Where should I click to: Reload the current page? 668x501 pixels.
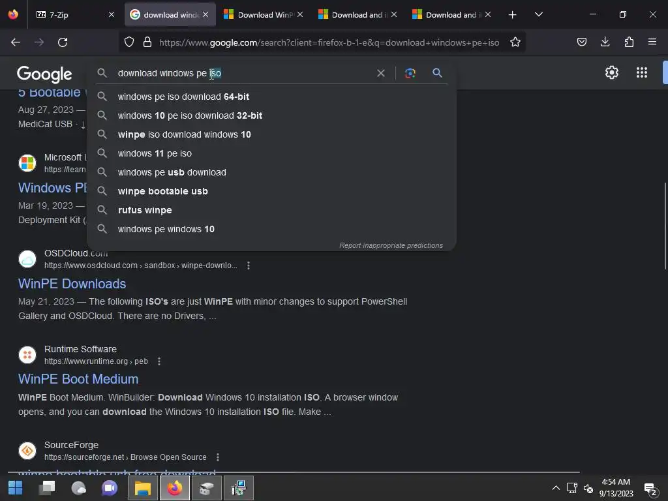63,42
